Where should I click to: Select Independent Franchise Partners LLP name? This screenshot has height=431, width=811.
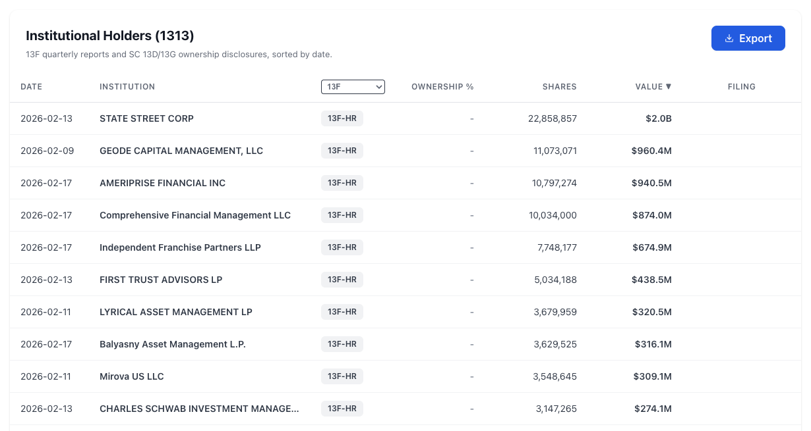click(x=180, y=247)
